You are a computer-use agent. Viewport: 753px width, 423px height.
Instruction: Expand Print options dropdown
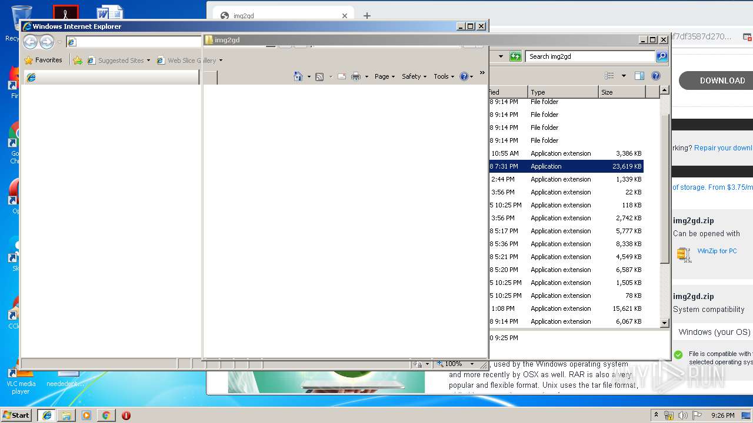tap(366, 76)
